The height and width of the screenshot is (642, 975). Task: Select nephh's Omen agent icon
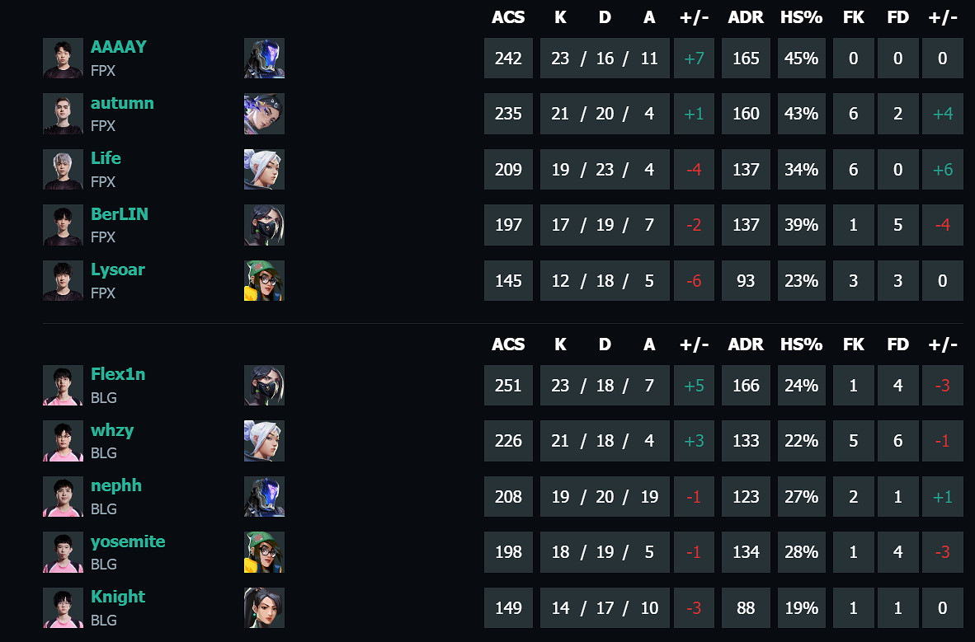coord(264,496)
